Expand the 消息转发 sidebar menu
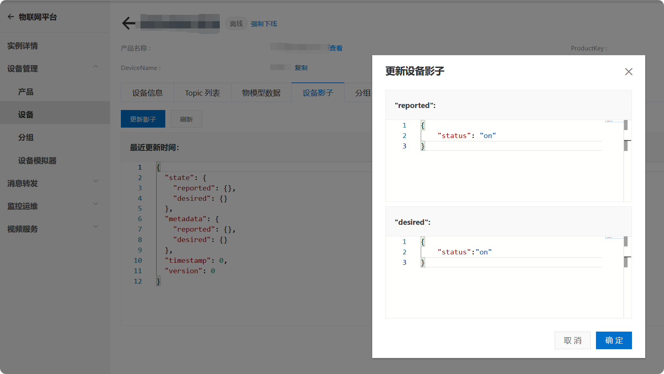The image size is (664, 374). click(95, 181)
